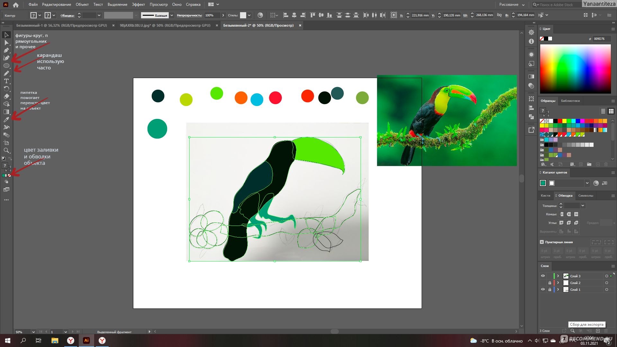The width and height of the screenshot is (617, 347).
Task: Toggle lock on Слой 1
Action: [550, 289]
